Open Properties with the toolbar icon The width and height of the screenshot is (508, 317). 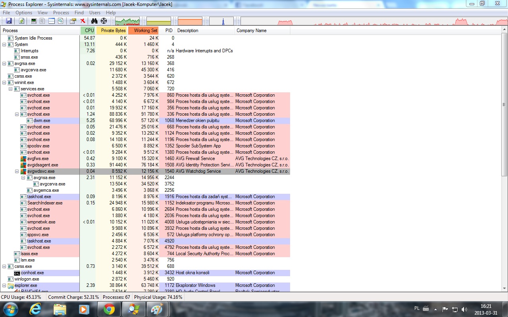[x=73, y=21]
